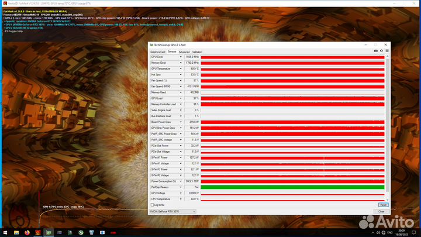Open the Bus Interface Load dropdown
The image size is (421, 237).
tap(181, 116)
